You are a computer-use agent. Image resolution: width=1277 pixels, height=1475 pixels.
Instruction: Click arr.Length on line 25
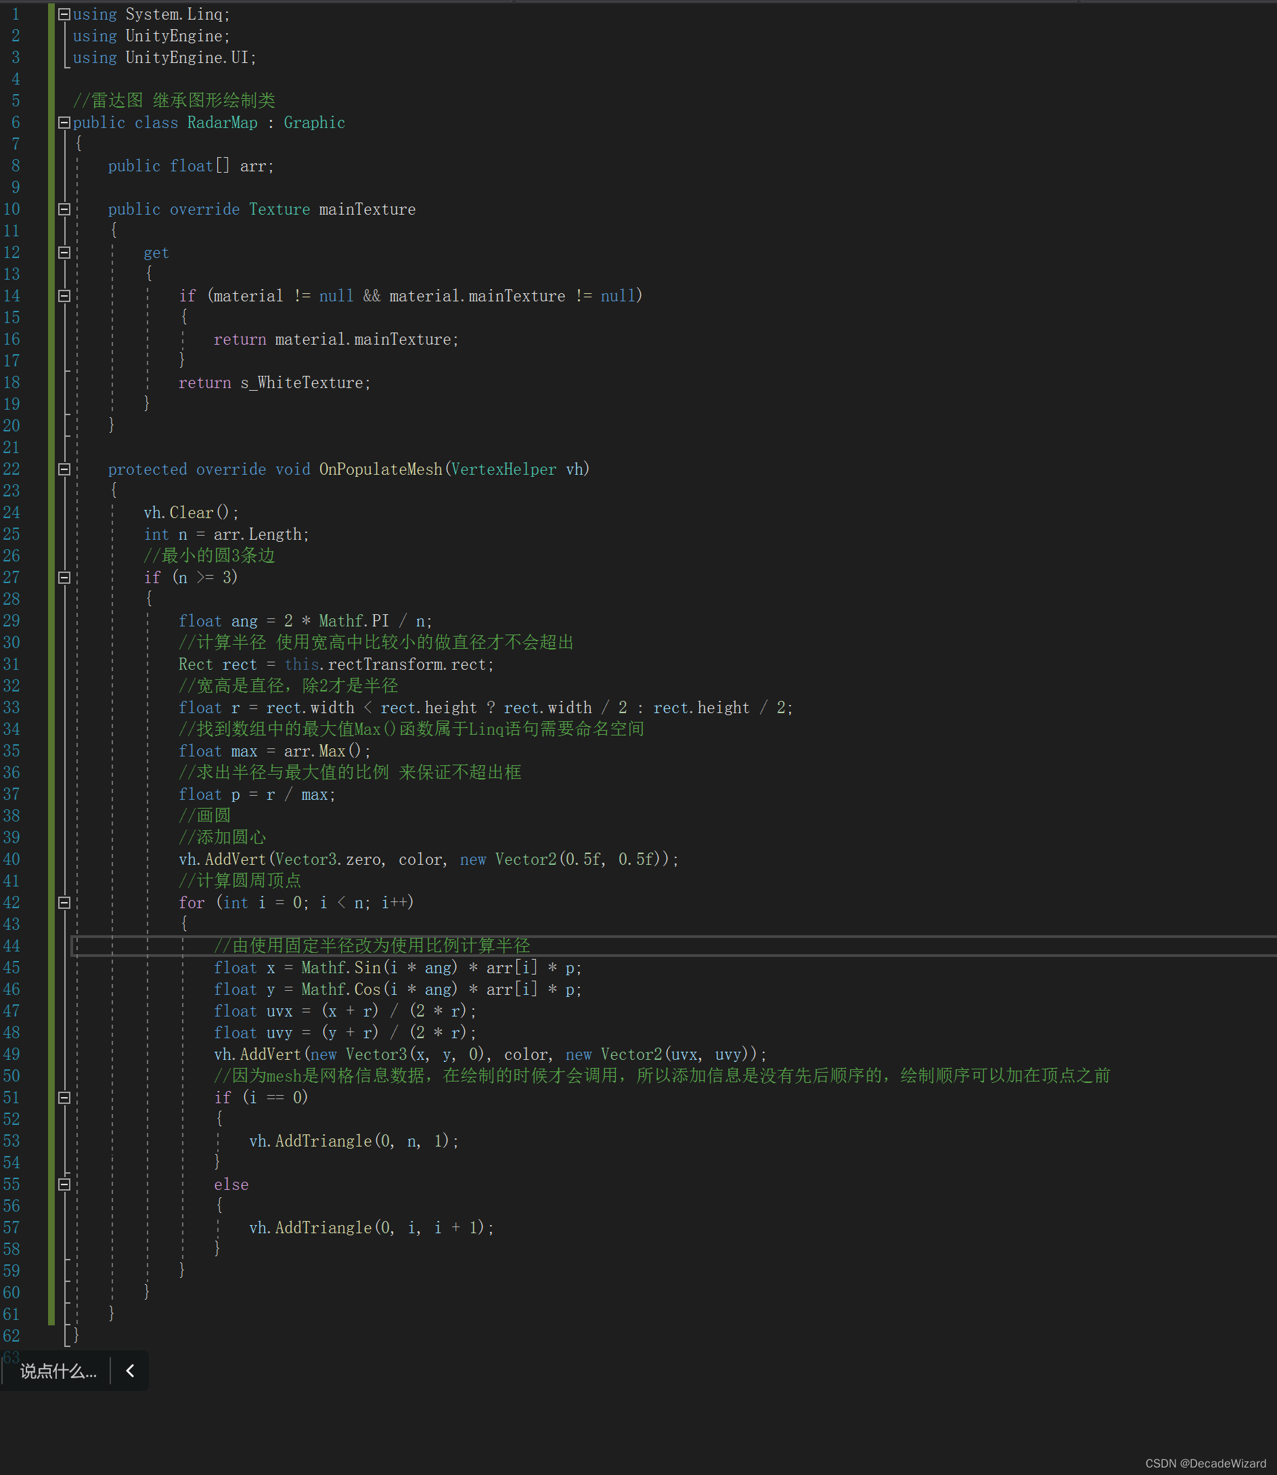(x=257, y=534)
